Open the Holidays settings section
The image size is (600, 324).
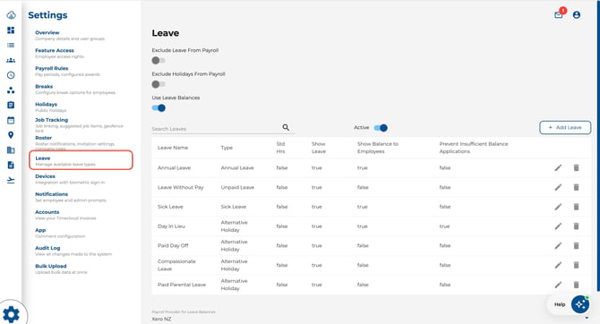(x=50, y=107)
